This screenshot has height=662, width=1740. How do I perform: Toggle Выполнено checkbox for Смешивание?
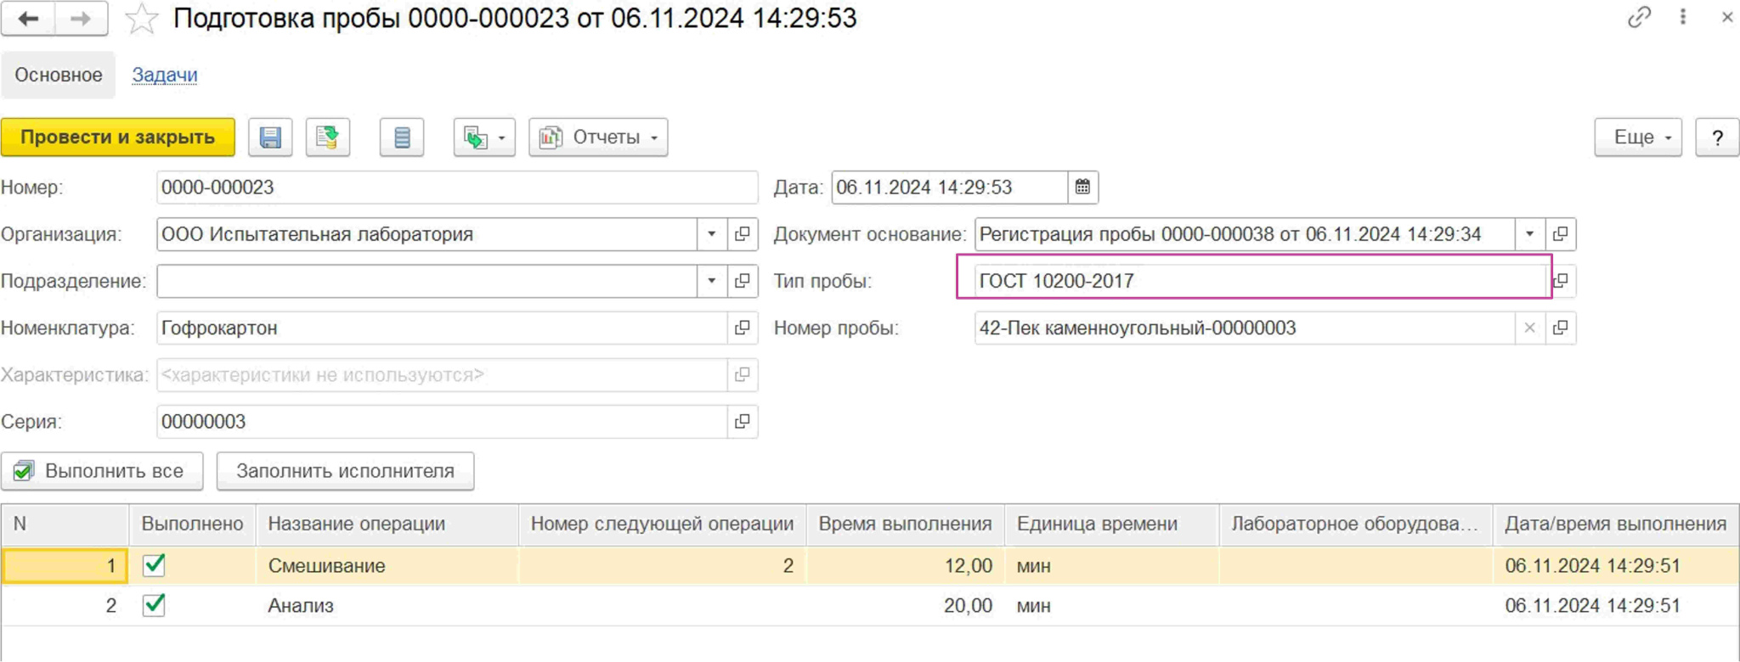coord(154,564)
